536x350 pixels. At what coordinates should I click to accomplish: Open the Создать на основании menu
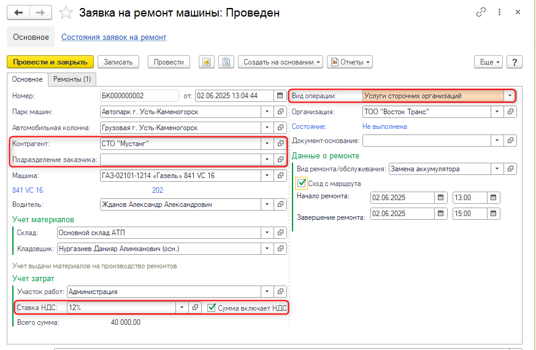281,62
